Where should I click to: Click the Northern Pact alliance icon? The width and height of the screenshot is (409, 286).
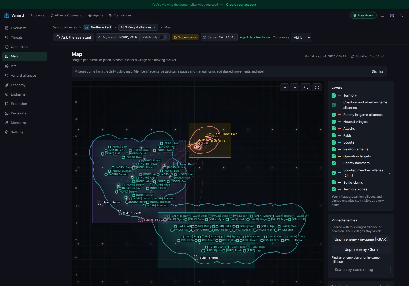pos(87,27)
